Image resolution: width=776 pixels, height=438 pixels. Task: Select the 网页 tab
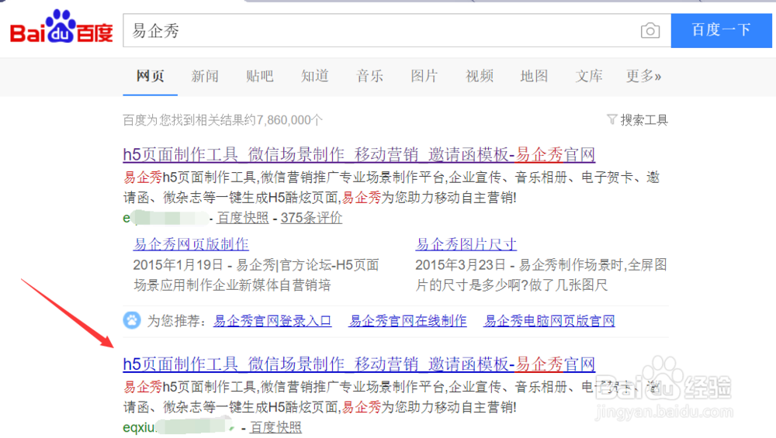(x=151, y=76)
